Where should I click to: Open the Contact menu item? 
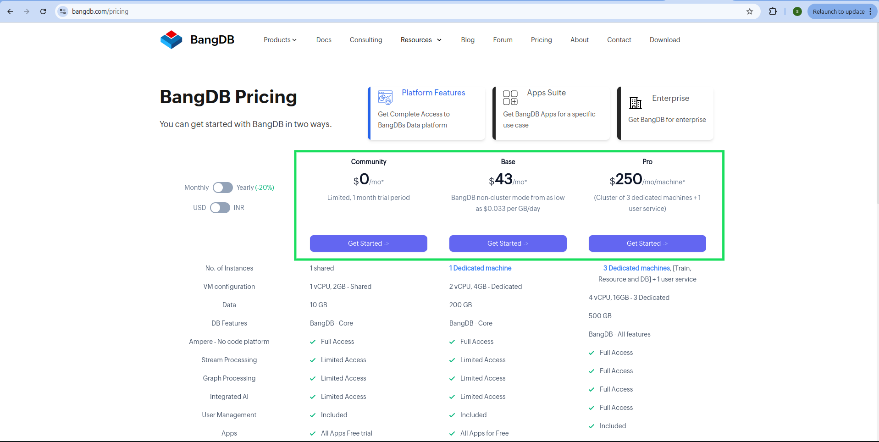(619, 40)
